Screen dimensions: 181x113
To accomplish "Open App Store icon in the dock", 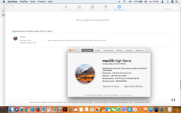I will tap(151, 109).
